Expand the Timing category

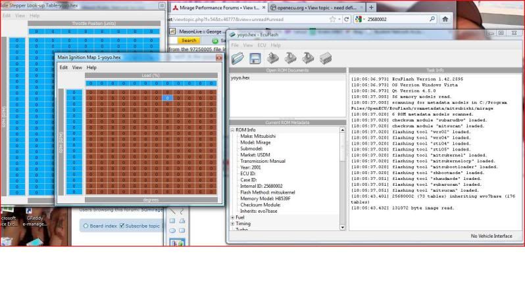[x=234, y=224]
